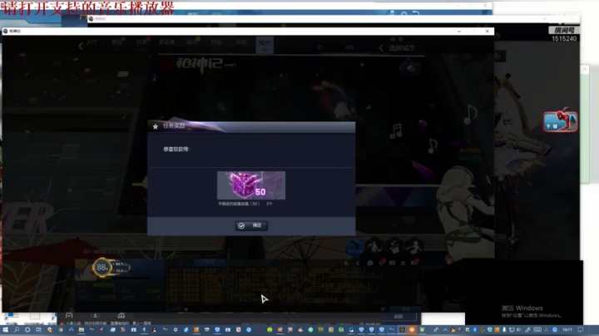Open the floating Spider-Man widget
The image size is (599, 336).
pos(561,121)
